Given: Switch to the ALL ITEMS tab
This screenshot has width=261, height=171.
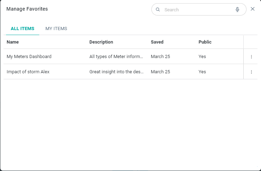Looking at the screenshot, I should click(23, 29).
